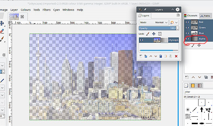Image resolution: width=213 pixels, height=126 pixels.
Task: Click the layers list horizontal scrollbar
Action: pos(159,50)
